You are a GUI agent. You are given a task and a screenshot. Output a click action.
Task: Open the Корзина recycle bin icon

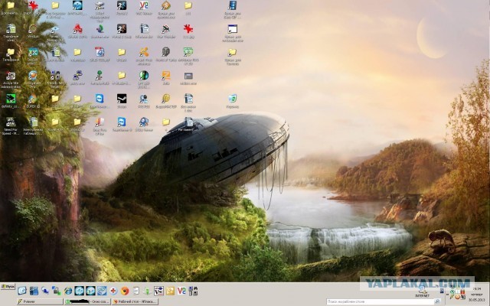[x=232, y=99]
